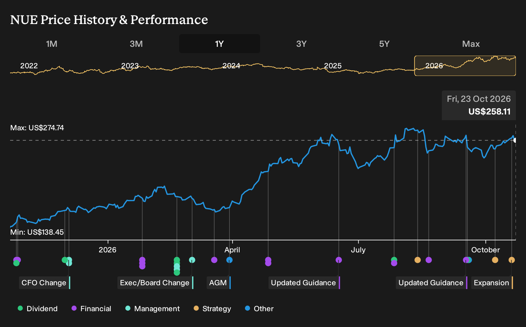Click the Fri, 23 Oct 2026 date
This screenshot has width=526, height=327.
[x=479, y=99]
